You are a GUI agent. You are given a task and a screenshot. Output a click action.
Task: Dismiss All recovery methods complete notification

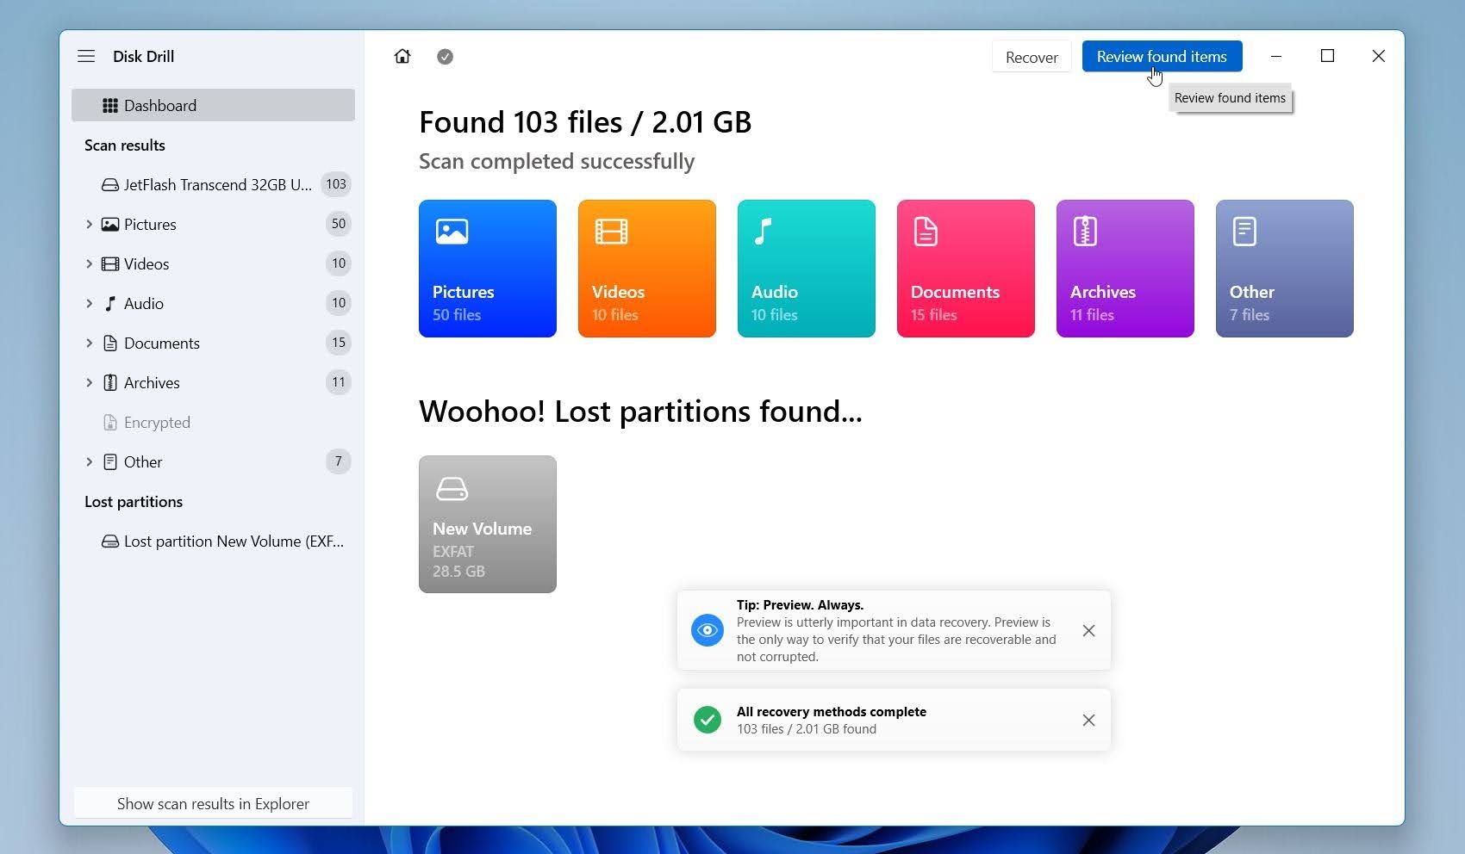tap(1088, 720)
